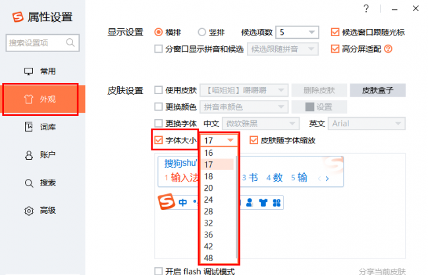
Task: Click the 皮肤盒子 button
Action: pyautogui.click(x=378, y=90)
